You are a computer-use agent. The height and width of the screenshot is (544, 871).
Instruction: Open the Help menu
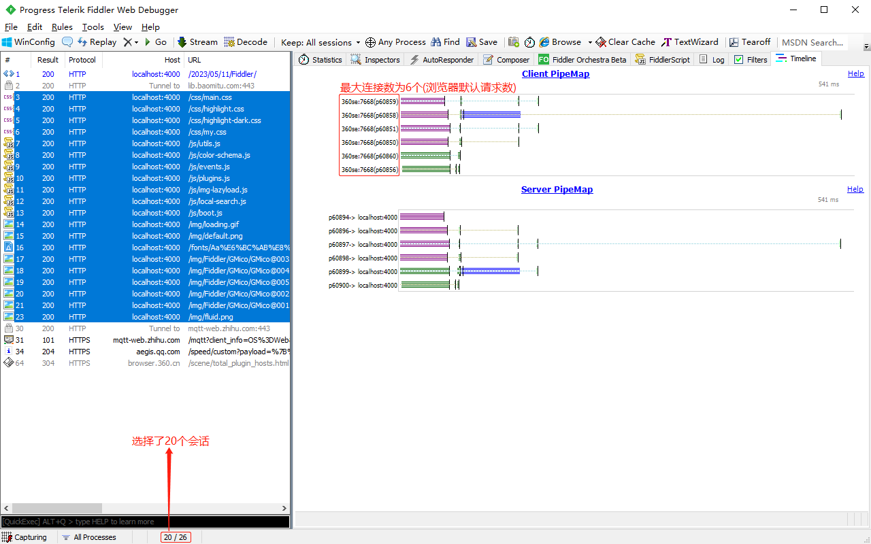pos(150,27)
